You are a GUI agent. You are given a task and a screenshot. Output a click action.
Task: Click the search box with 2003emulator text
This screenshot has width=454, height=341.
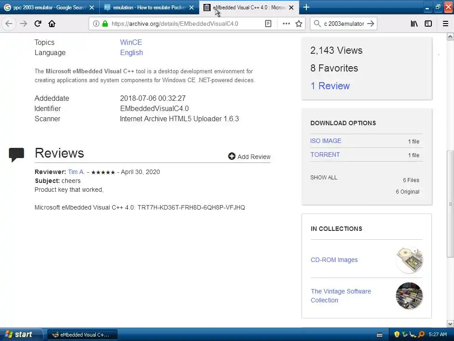[344, 24]
